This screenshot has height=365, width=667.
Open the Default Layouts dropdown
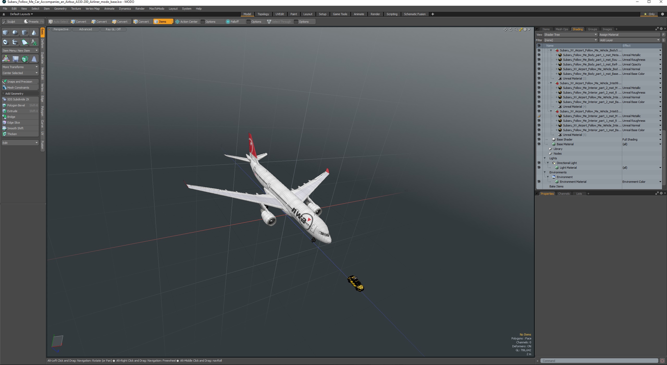[x=21, y=14]
